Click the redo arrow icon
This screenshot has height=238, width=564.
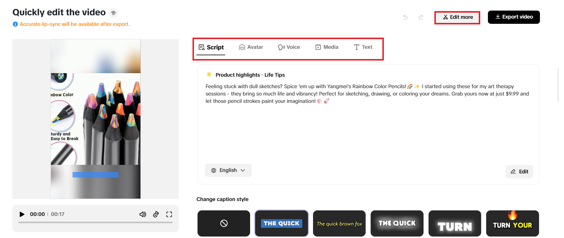pyautogui.click(x=421, y=17)
